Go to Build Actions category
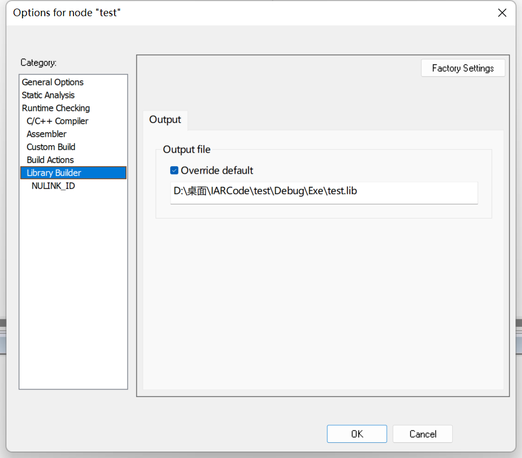 tap(50, 160)
